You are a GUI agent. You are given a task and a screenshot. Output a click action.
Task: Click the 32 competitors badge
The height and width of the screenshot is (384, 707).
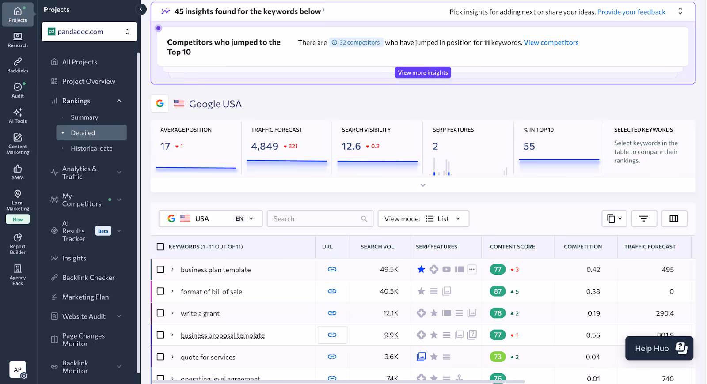356,42
